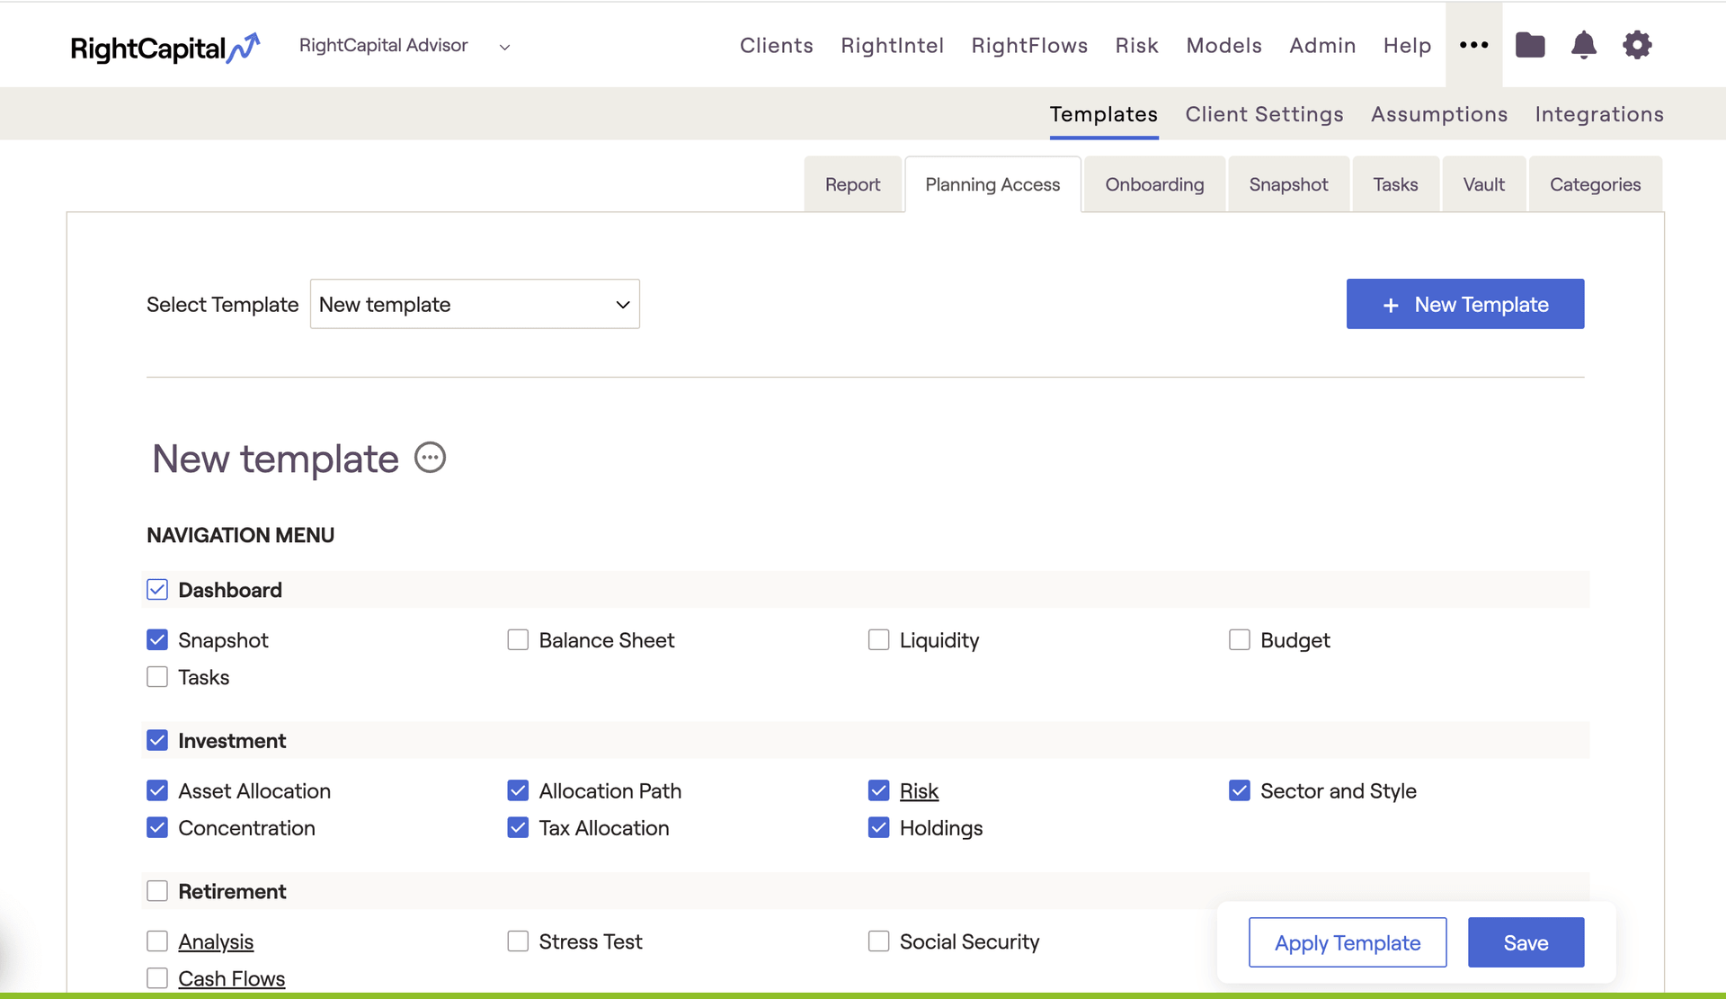
Task: Enable the Social Security checkbox
Action: [x=878, y=941]
